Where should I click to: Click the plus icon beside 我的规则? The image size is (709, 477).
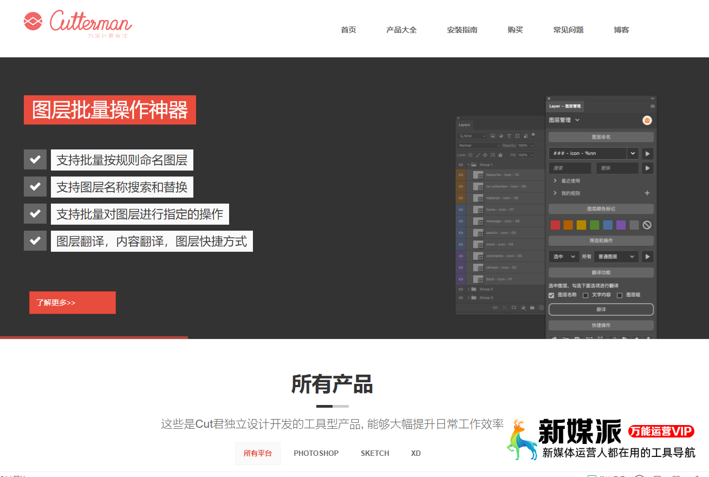tap(647, 193)
